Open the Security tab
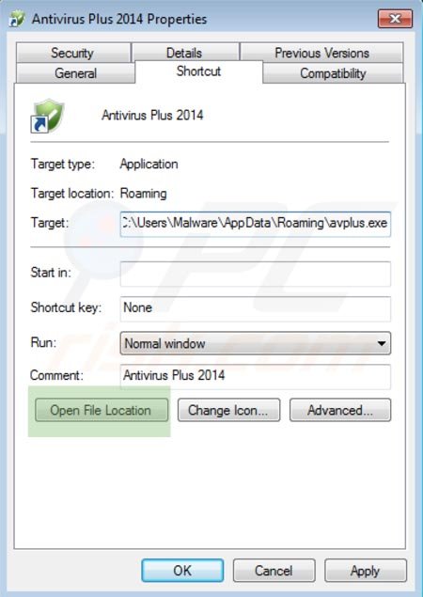423x597 pixels. pyautogui.click(x=72, y=53)
